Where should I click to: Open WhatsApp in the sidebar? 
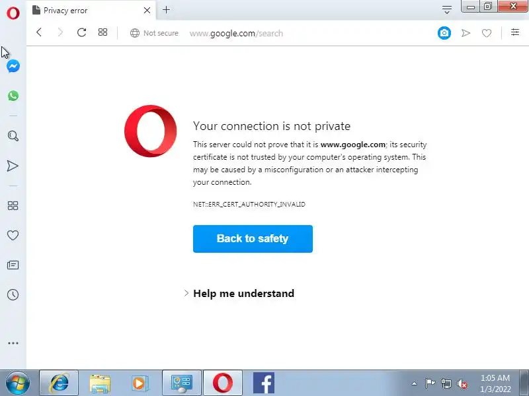pyautogui.click(x=13, y=96)
